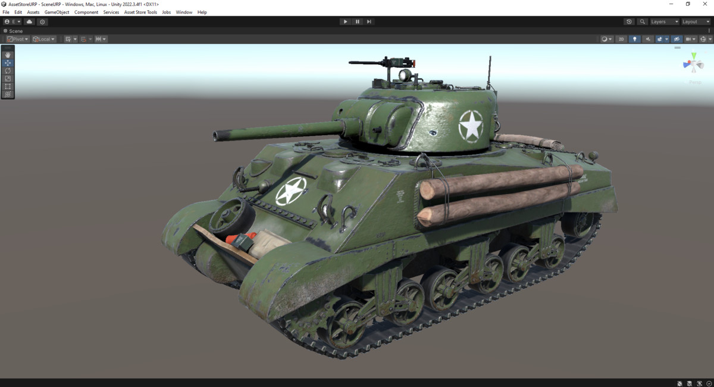Image resolution: width=714 pixels, height=387 pixels.
Task: Click the auto-refresh status icon
Action: [700, 383]
